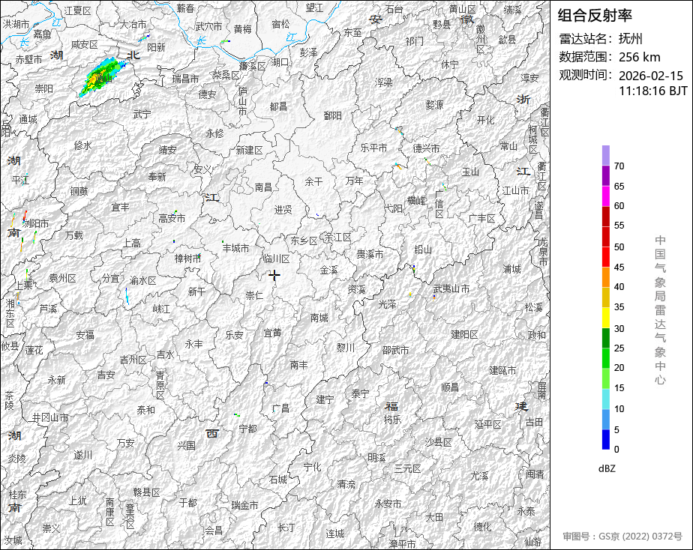Click the 宁都 map label
693x550 pixels.
(247, 429)
